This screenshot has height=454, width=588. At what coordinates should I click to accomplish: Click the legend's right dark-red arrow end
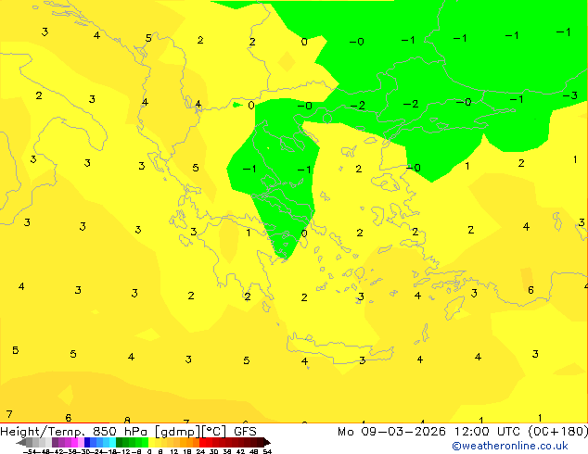[x=266, y=442]
